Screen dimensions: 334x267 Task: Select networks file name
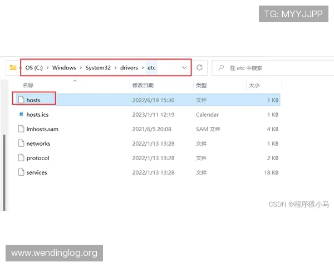38,144
